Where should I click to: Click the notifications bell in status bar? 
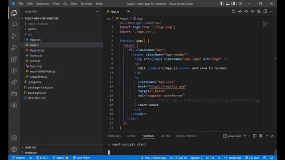(x=272, y=158)
